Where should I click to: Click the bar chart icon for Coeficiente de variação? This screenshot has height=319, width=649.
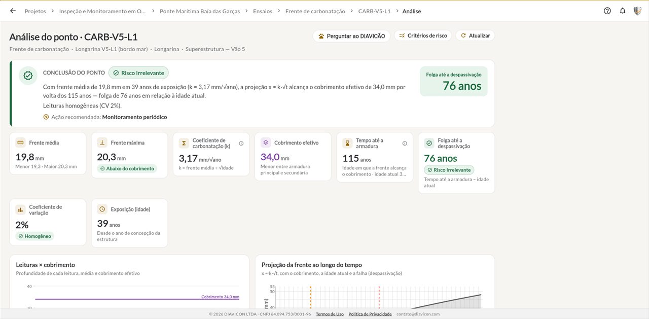[21, 209]
